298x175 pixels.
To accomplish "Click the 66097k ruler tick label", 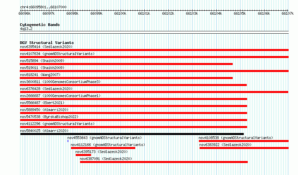I will (49, 13).
